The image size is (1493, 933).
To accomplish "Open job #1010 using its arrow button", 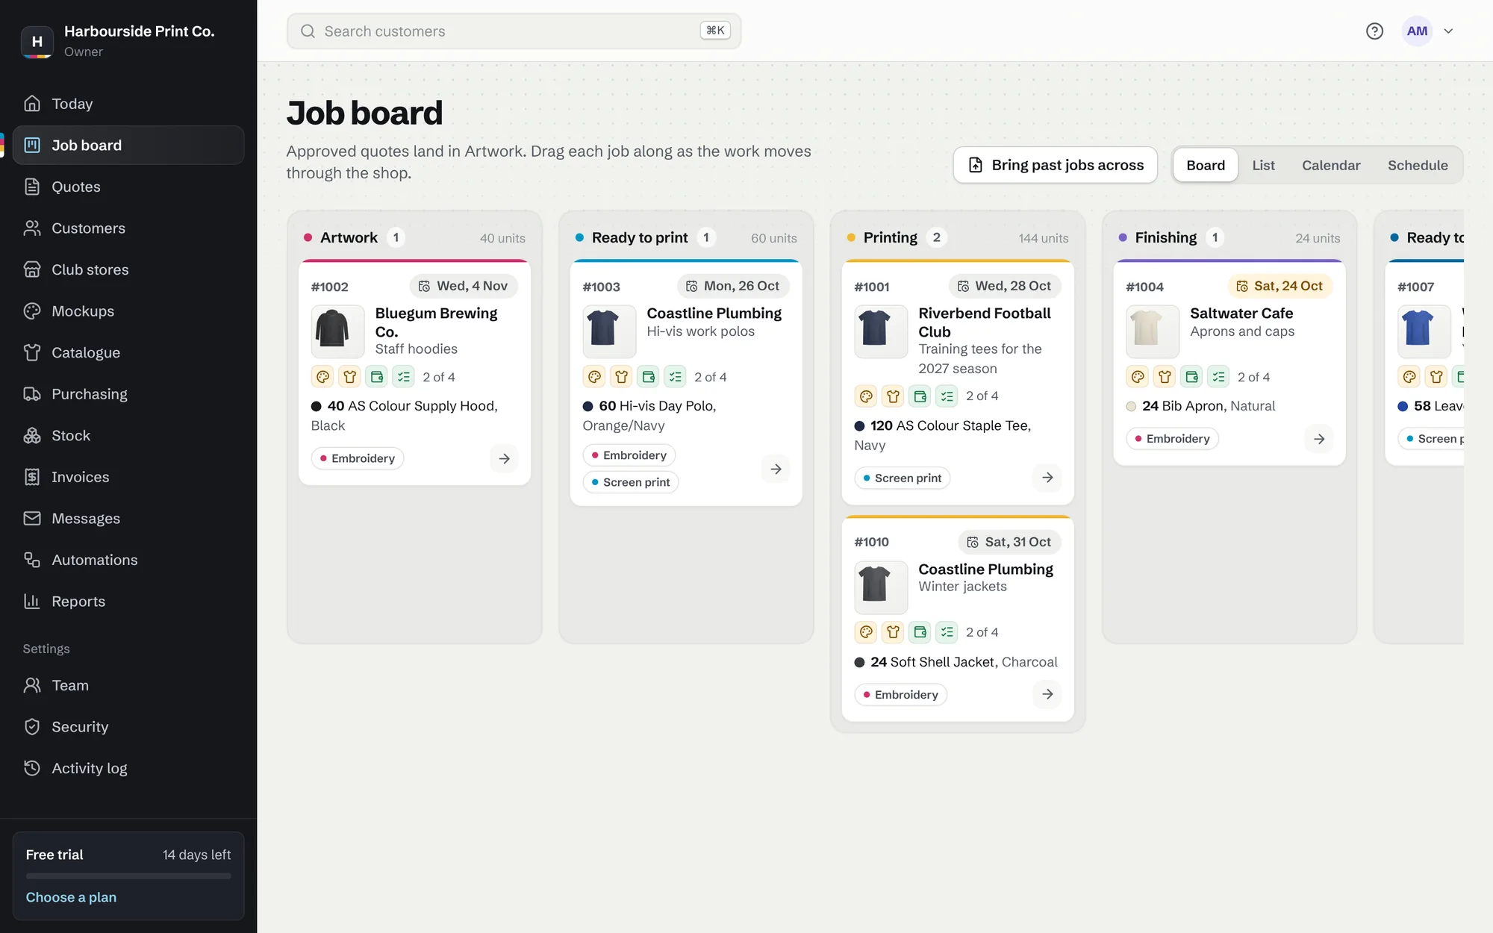I will [x=1047, y=694].
